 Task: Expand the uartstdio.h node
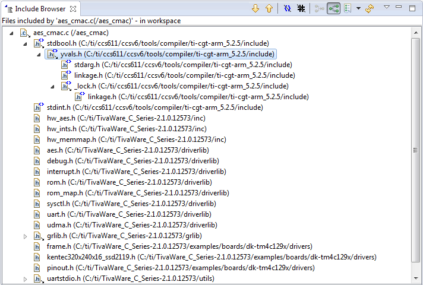pyautogui.click(x=25, y=279)
